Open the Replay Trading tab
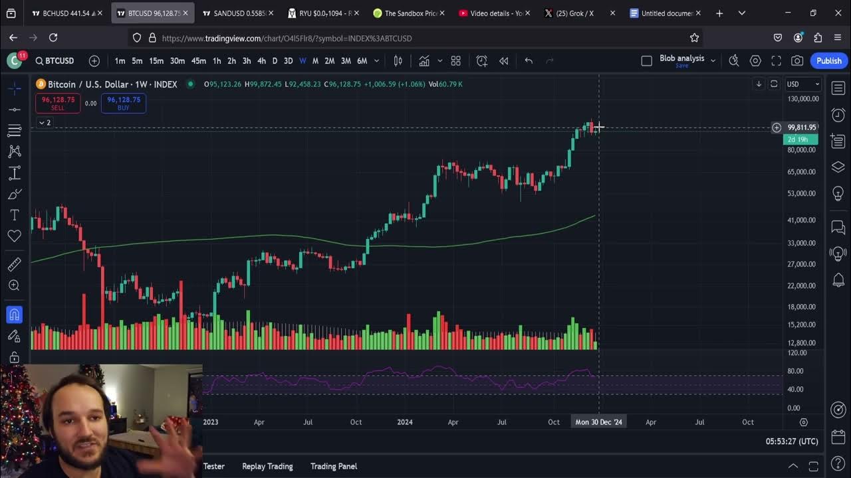 [x=267, y=466]
